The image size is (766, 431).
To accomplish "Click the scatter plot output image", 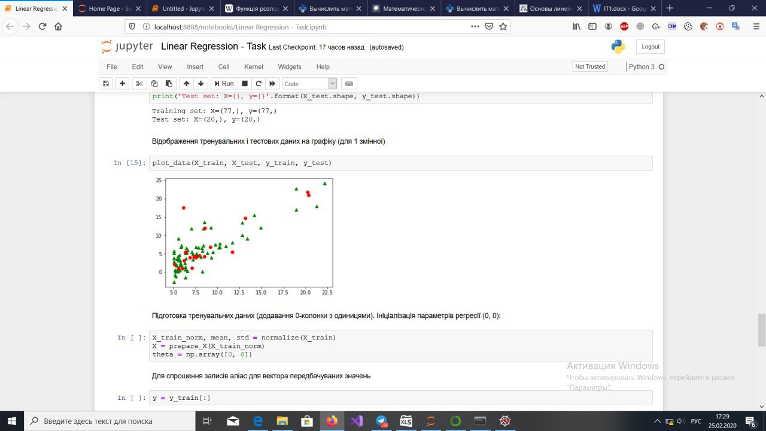I will point(244,236).
